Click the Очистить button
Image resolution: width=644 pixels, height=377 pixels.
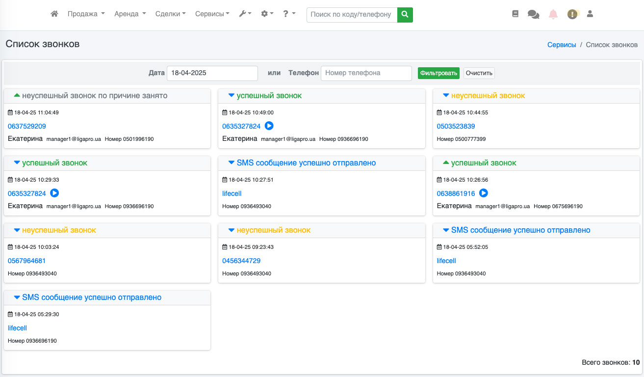click(x=479, y=73)
